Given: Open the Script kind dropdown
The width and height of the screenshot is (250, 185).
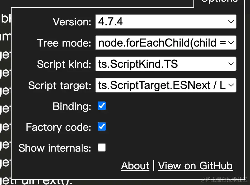Looking at the screenshot, I should point(166,64).
